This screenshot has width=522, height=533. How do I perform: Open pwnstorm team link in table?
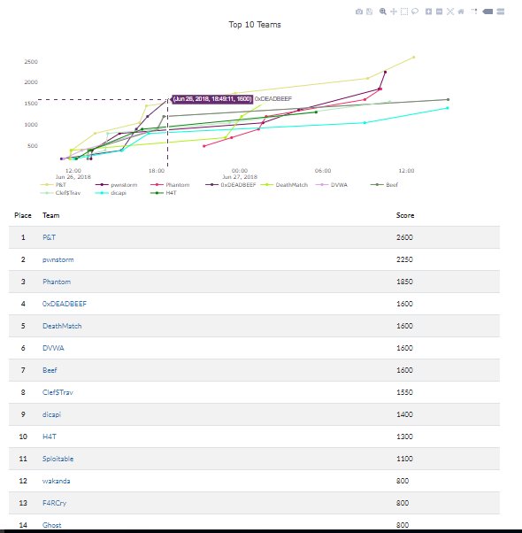pos(58,259)
